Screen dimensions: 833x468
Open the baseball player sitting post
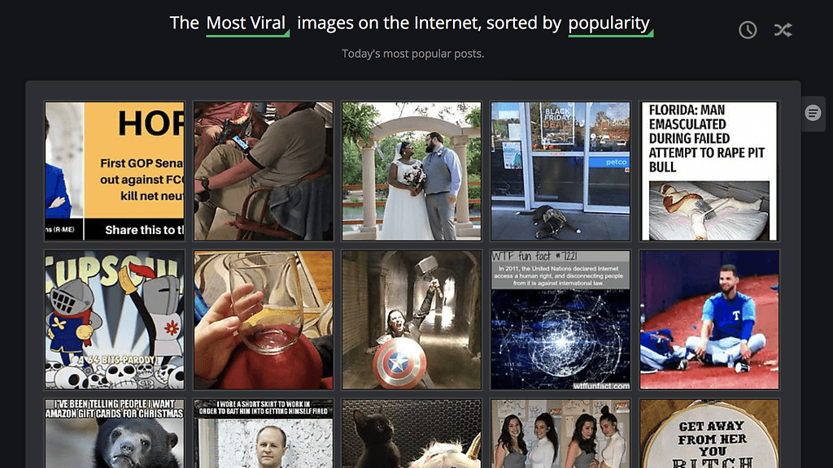(x=709, y=320)
